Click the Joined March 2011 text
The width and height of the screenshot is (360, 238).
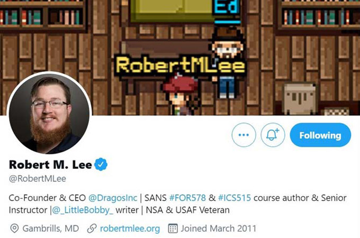[218, 228]
